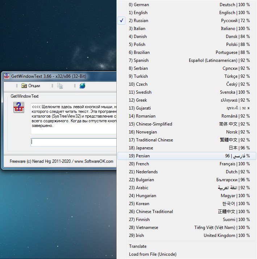This screenshot has height=259, width=257.
Task: Switch language to Persian
Action: (187, 156)
